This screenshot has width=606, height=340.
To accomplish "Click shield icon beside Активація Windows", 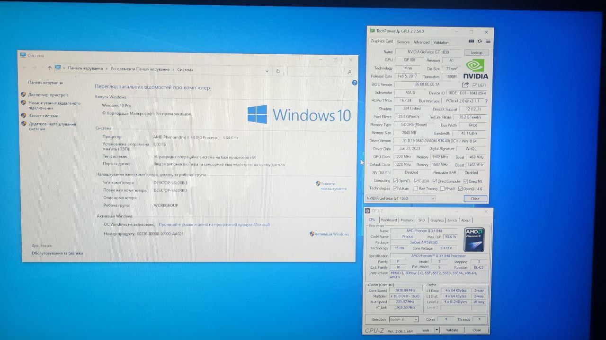I will (312, 234).
